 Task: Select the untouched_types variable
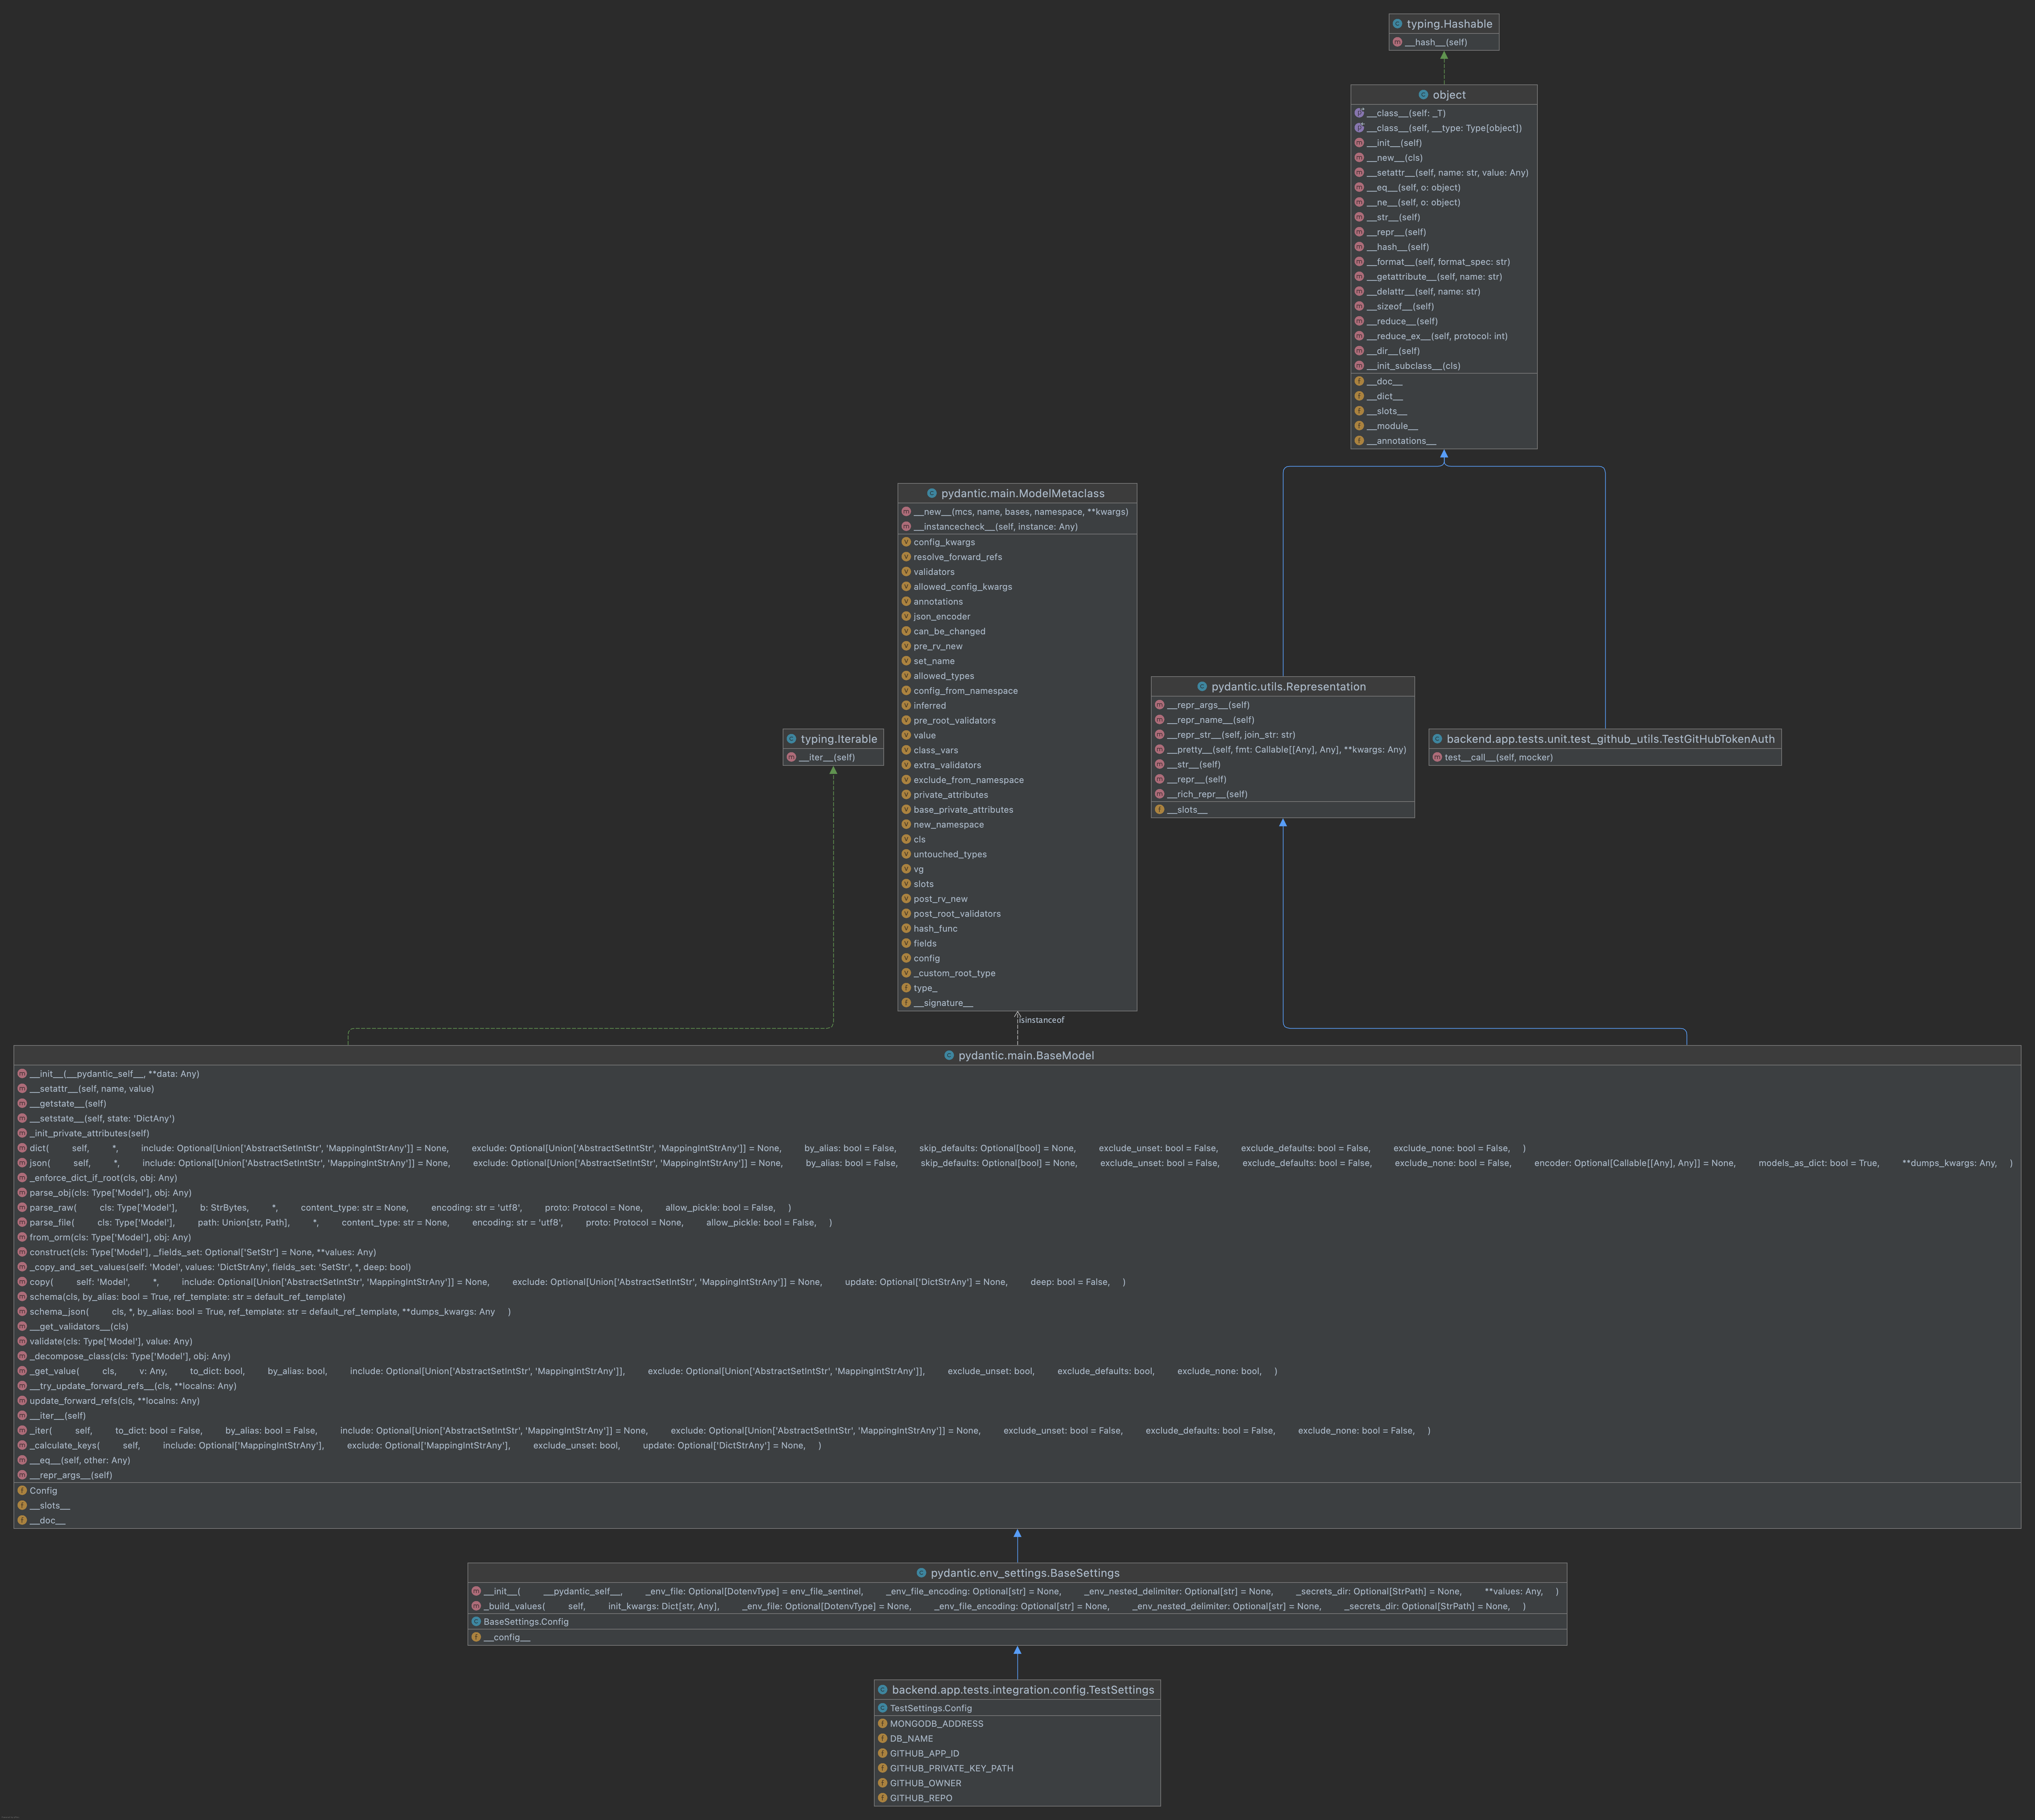click(950, 854)
